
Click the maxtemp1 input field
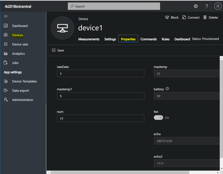tap(101, 96)
